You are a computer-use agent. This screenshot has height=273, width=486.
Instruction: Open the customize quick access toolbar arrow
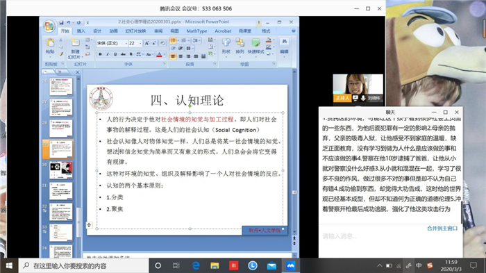tap(87, 23)
